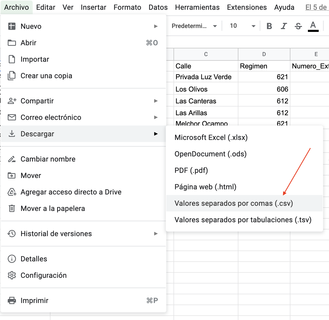Expand the Historial de versiones submenu

coord(155,234)
